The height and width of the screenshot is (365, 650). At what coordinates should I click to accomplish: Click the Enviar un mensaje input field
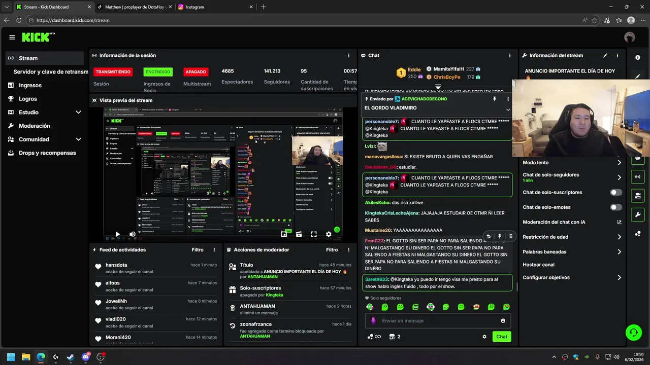click(438, 321)
